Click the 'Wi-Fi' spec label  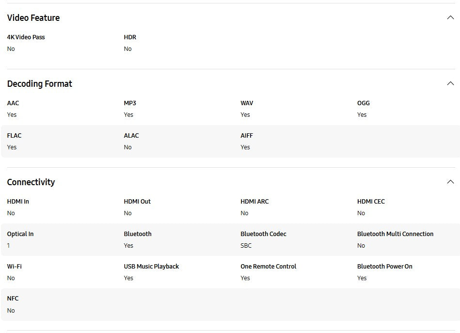(15, 267)
